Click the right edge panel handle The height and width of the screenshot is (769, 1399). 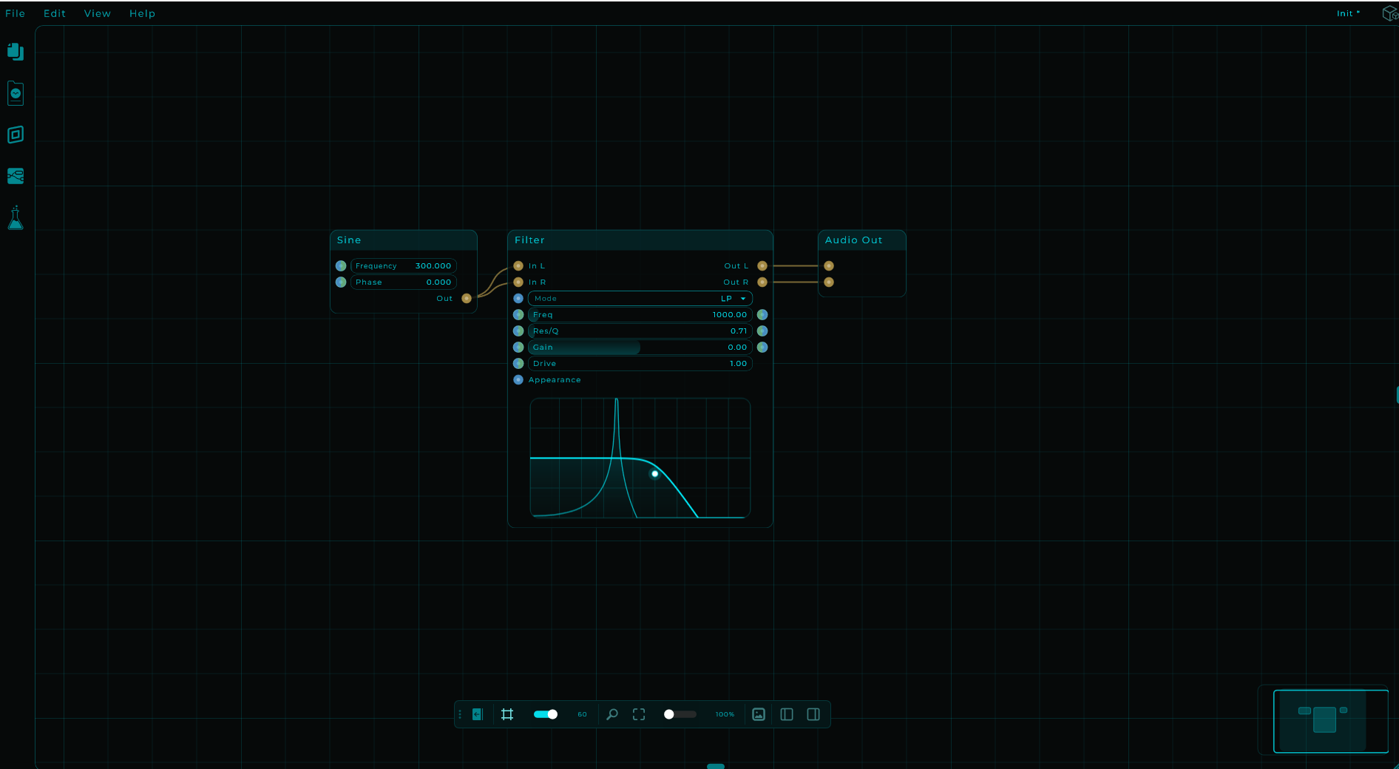coord(1397,395)
